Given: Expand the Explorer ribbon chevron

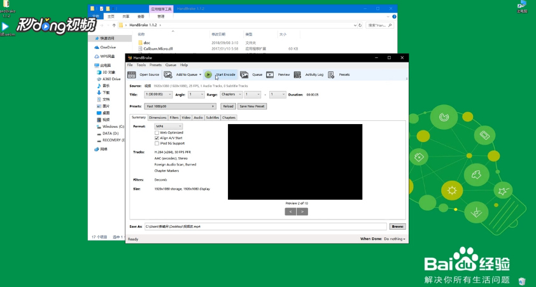Looking at the screenshot, I should 389,17.
